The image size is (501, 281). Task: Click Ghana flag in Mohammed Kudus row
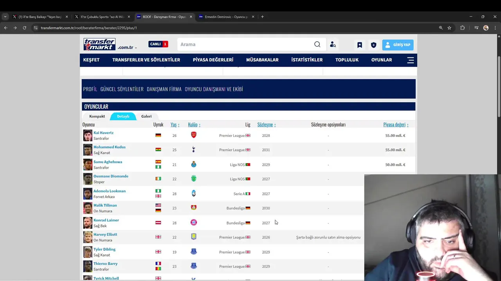click(158, 150)
